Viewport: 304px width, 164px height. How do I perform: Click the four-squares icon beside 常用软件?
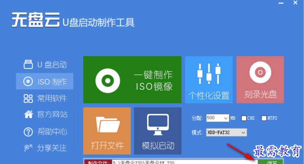pos(28,99)
